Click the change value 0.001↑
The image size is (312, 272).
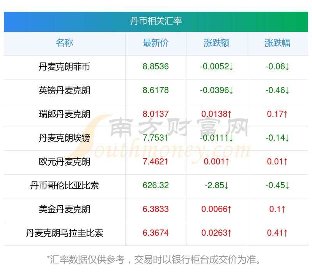(216, 162)
